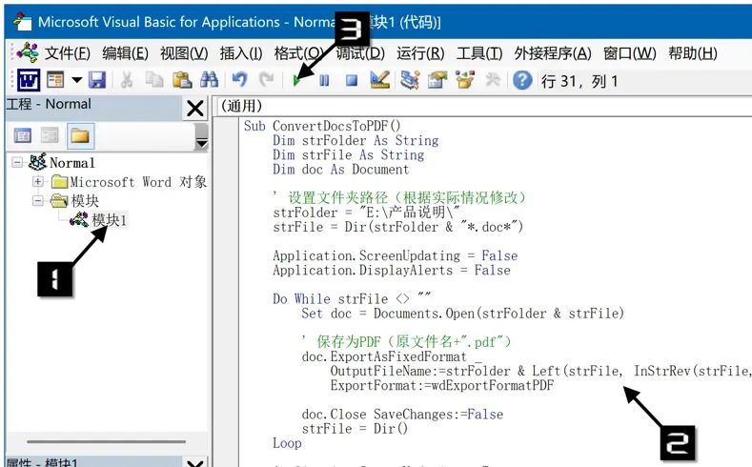This screenshot has width=752, height=467.
Task: Open the 编辑(E) menu
Action: click(125, 53)
